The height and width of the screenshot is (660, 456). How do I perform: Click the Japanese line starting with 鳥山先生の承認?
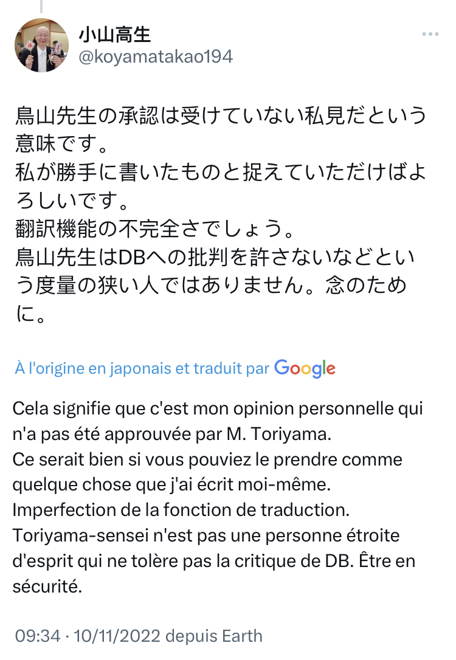pyautogui.click(x=220, y=116)
